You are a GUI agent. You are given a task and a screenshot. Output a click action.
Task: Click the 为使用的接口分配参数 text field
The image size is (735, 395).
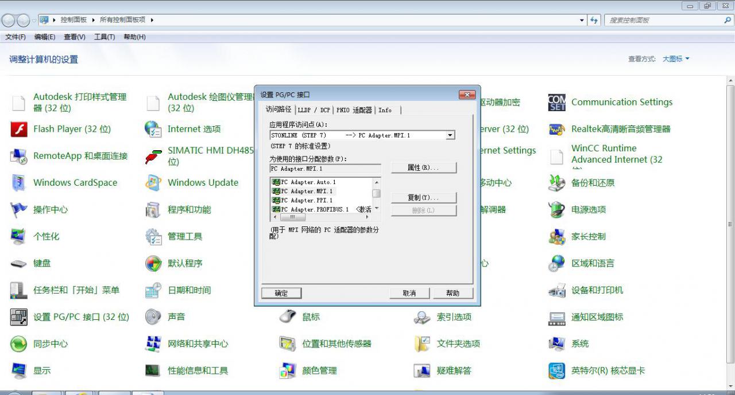325,169
